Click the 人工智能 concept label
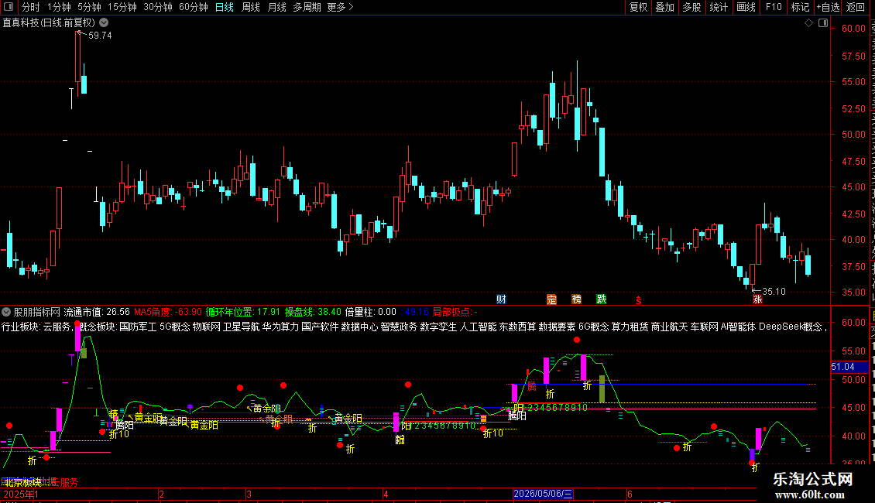 (478, 327)
